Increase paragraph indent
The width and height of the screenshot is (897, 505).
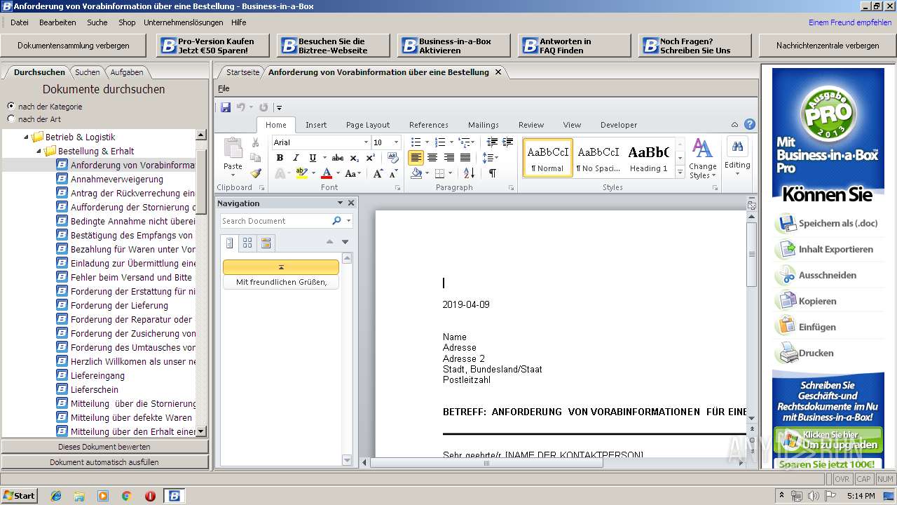(508, 142)
